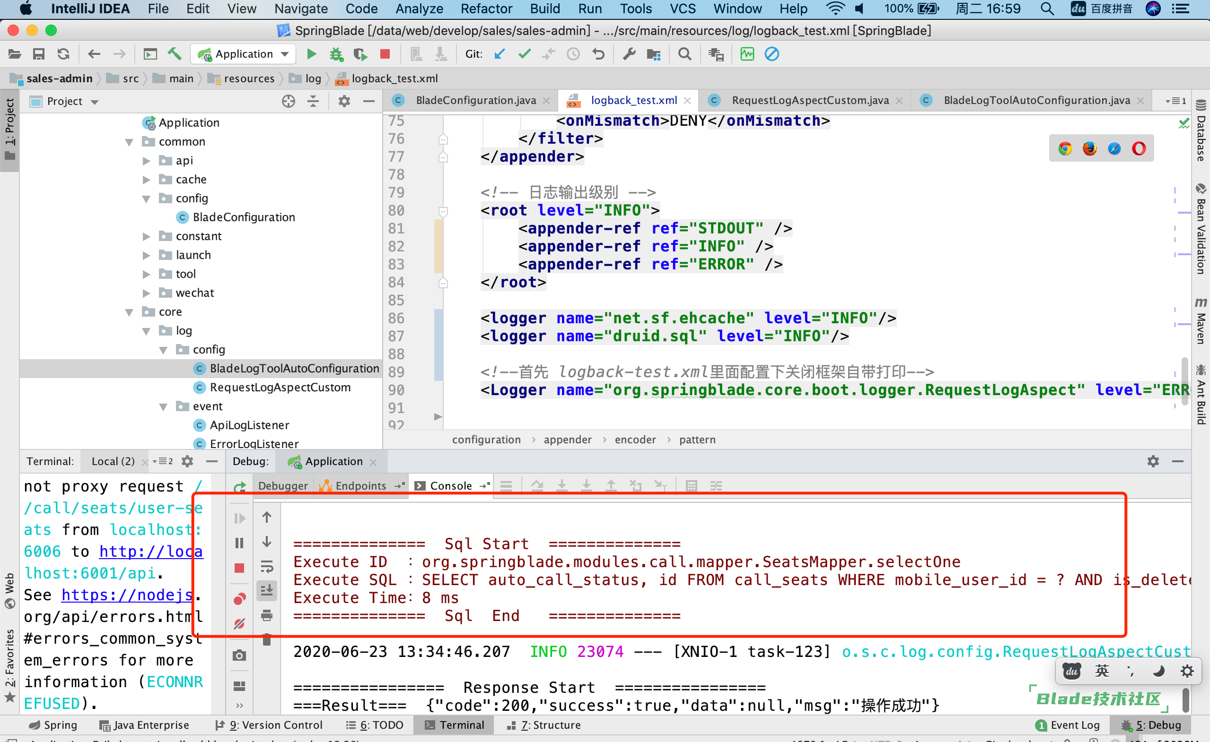1210x742 pixels.
Task: Toggle the Terminal tool window button
Action: point(454,725)
